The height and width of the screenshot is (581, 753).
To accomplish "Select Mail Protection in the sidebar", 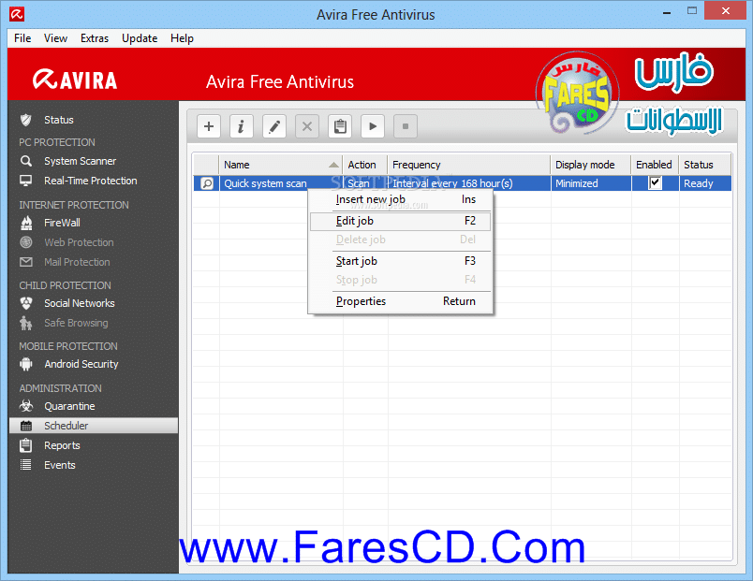I will coord(78,262).
